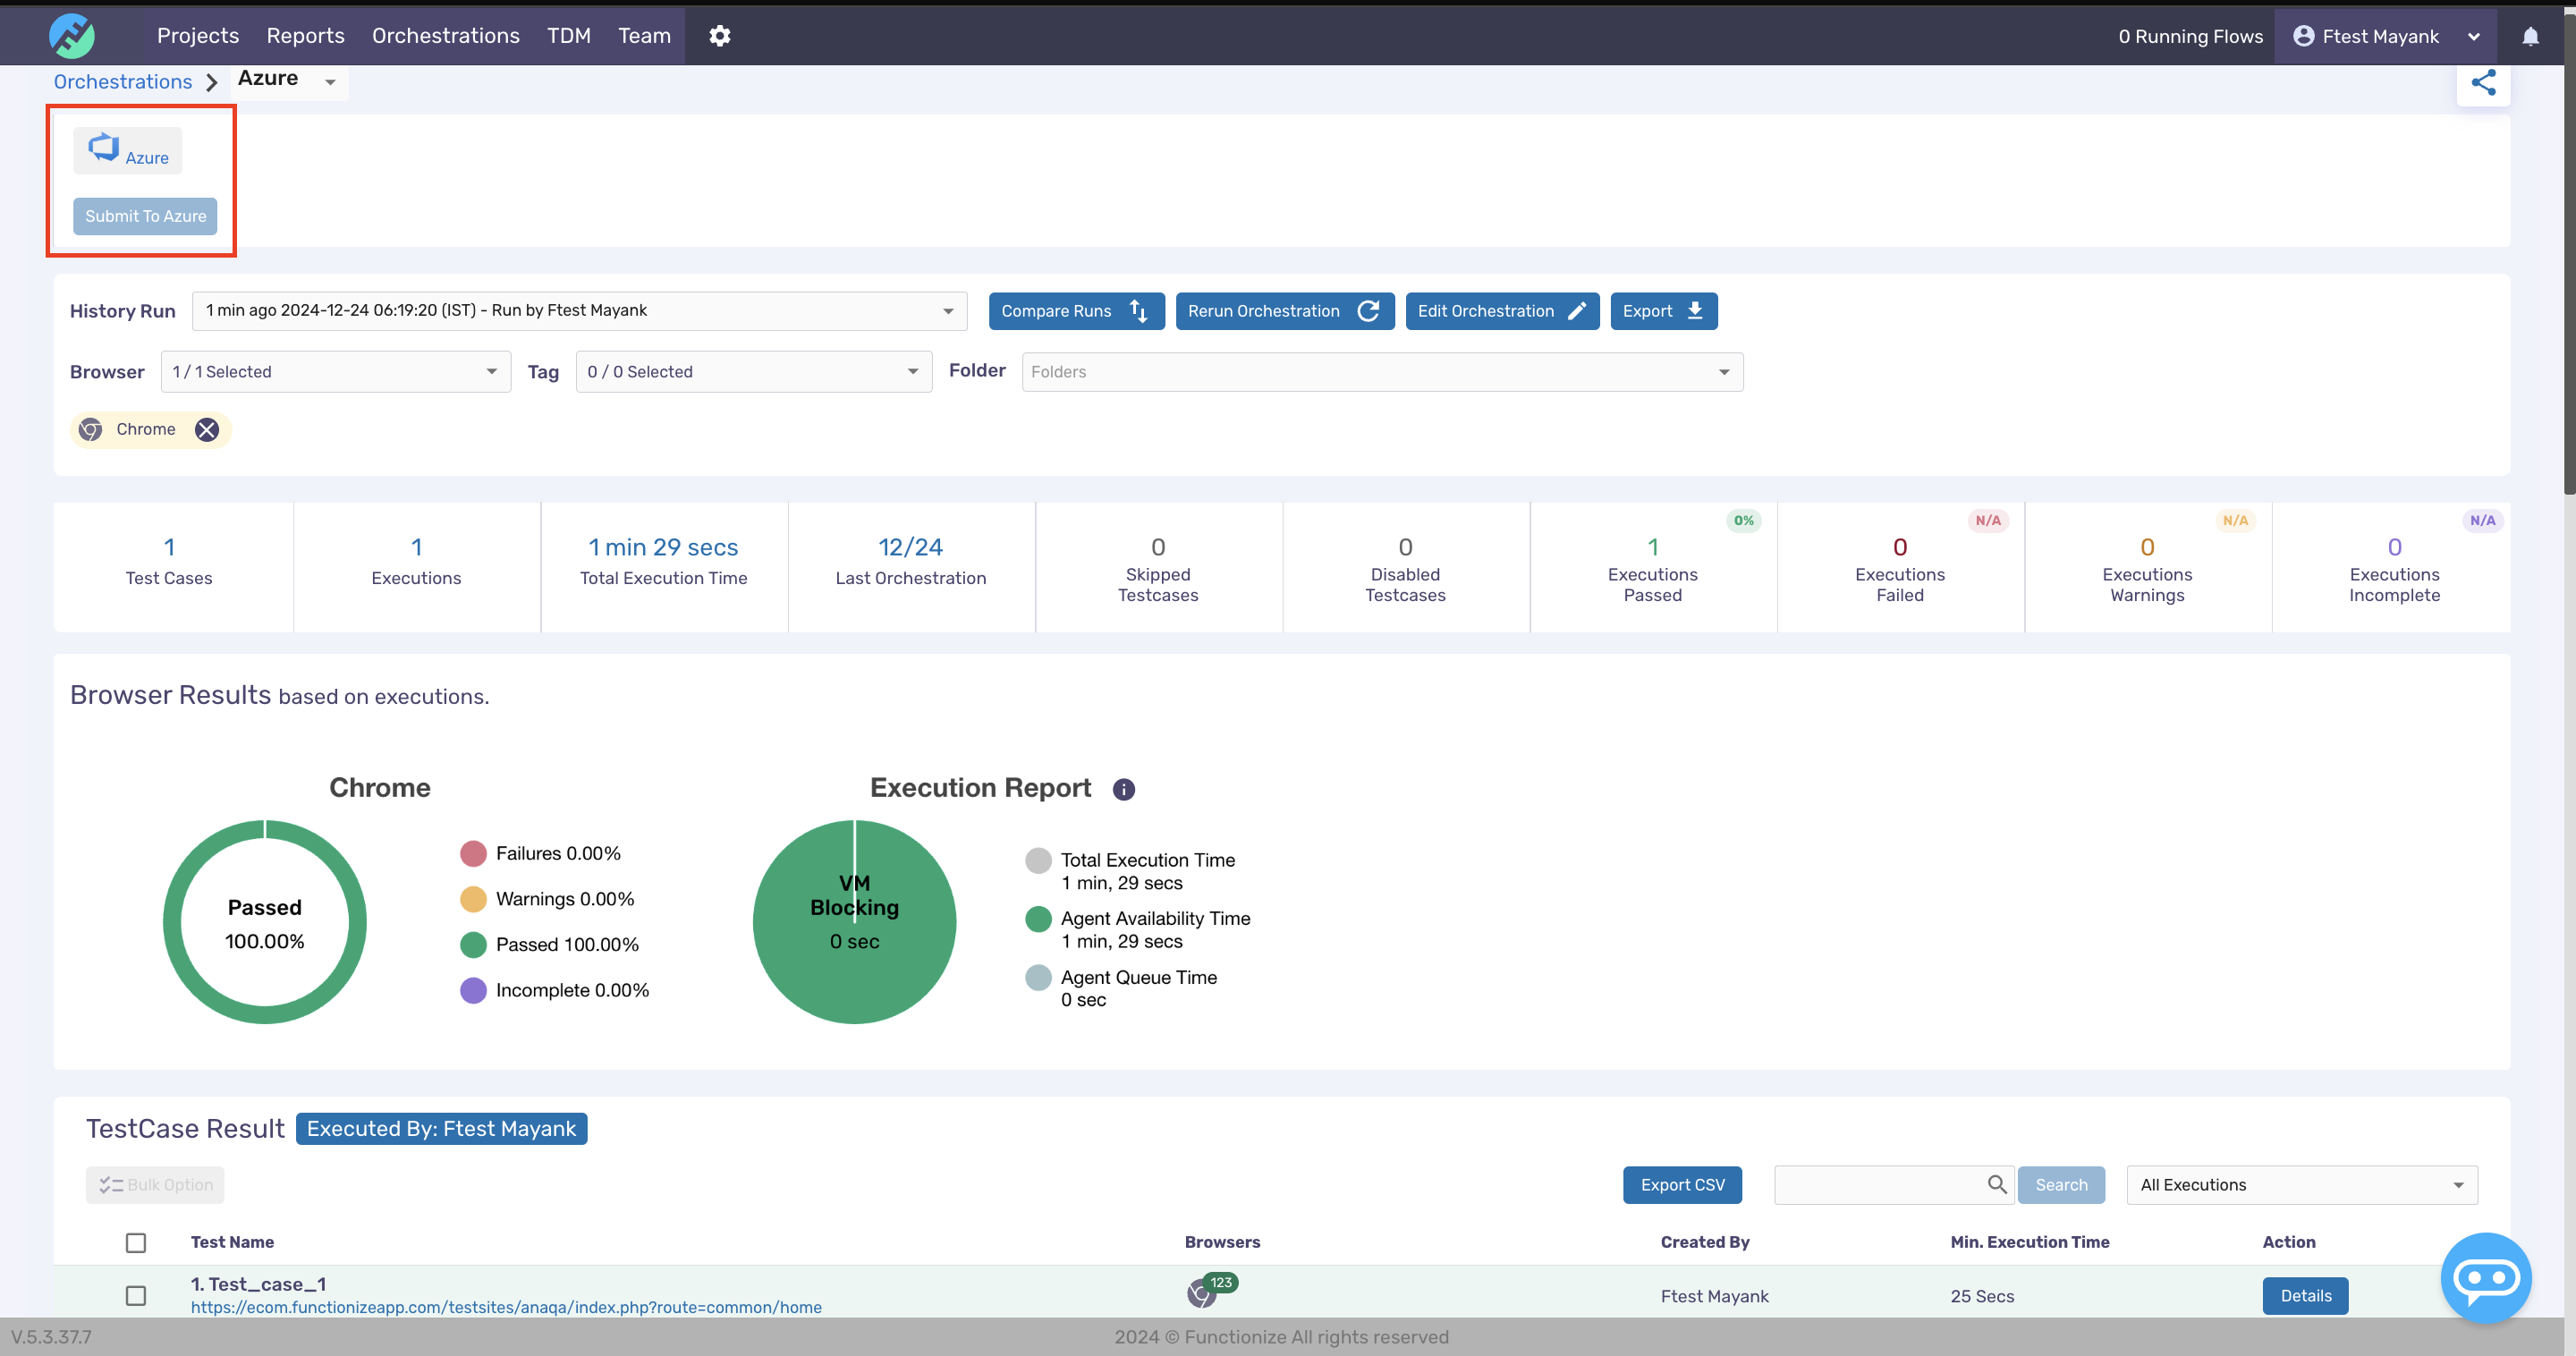This screenshot has height=1356, width=2576.
Task: Click the Min. Execution Time column header
Action: click(x=2029, y=1242)
